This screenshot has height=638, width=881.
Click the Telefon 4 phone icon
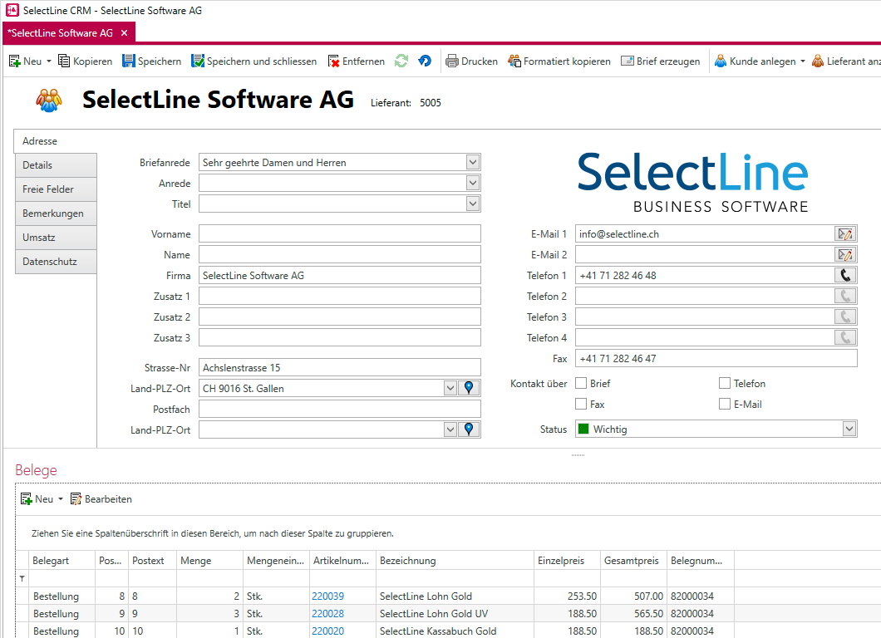[x=845, y=337]
